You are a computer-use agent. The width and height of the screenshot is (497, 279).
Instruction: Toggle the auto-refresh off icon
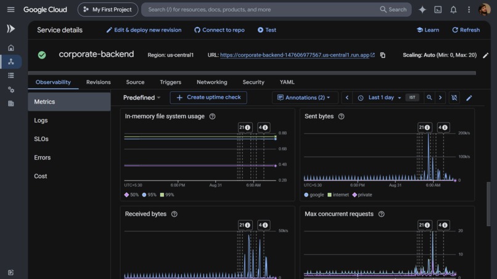[x=454, y=97]
